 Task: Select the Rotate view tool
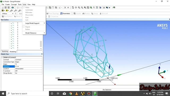point(73,7)
